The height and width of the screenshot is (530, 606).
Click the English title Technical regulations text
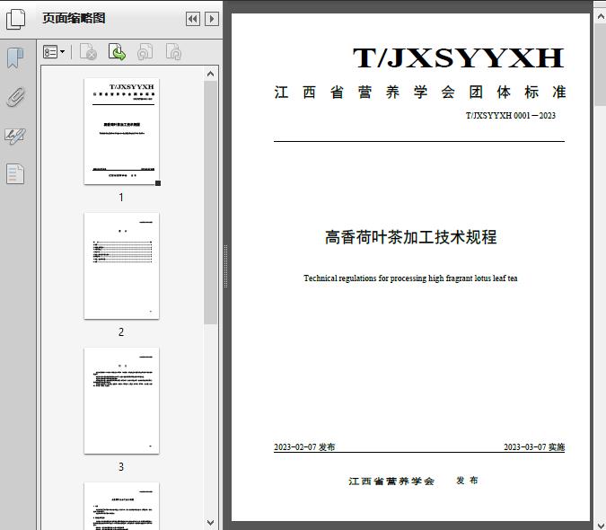(410, 278)
